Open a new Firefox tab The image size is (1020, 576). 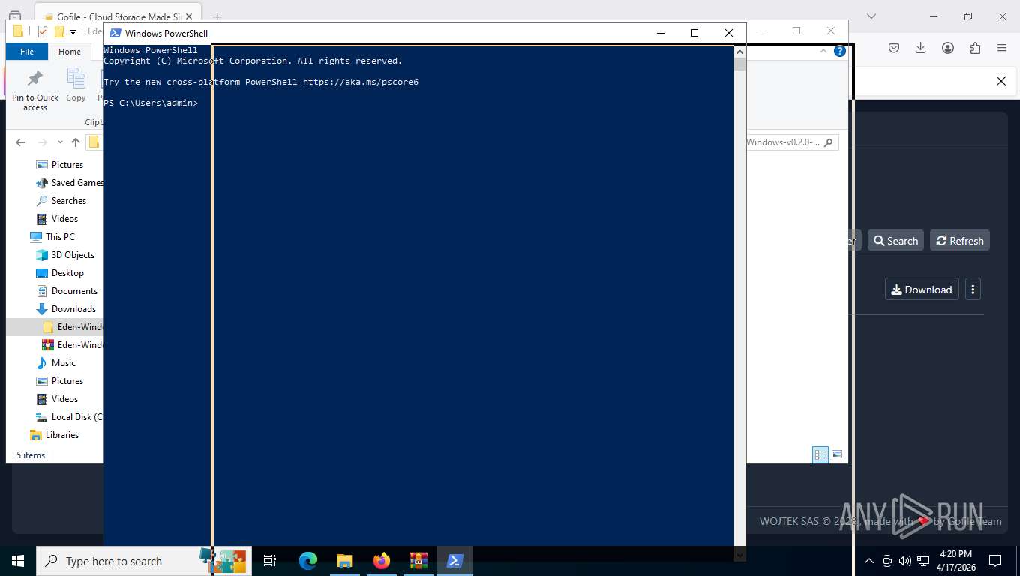point(217,16)
